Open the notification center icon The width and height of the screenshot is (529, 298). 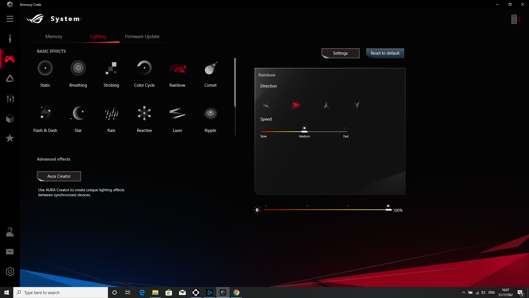pos(520,293)
